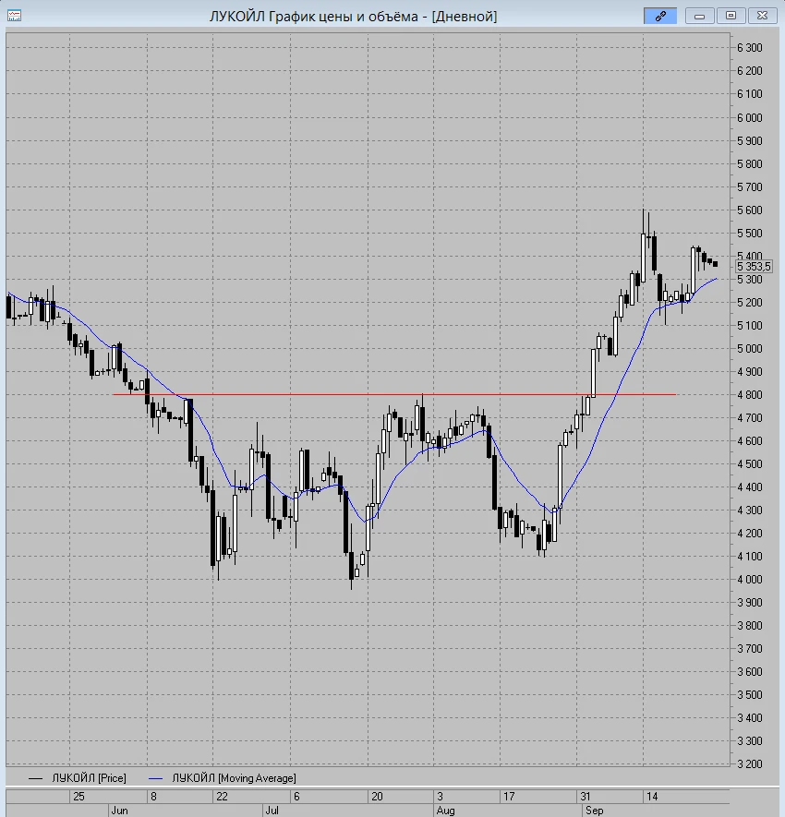Restore the ЛУКОЙЛ chart window size
Image resolution: width=785 pixels, height=817 pixels.
coord(731,16)
